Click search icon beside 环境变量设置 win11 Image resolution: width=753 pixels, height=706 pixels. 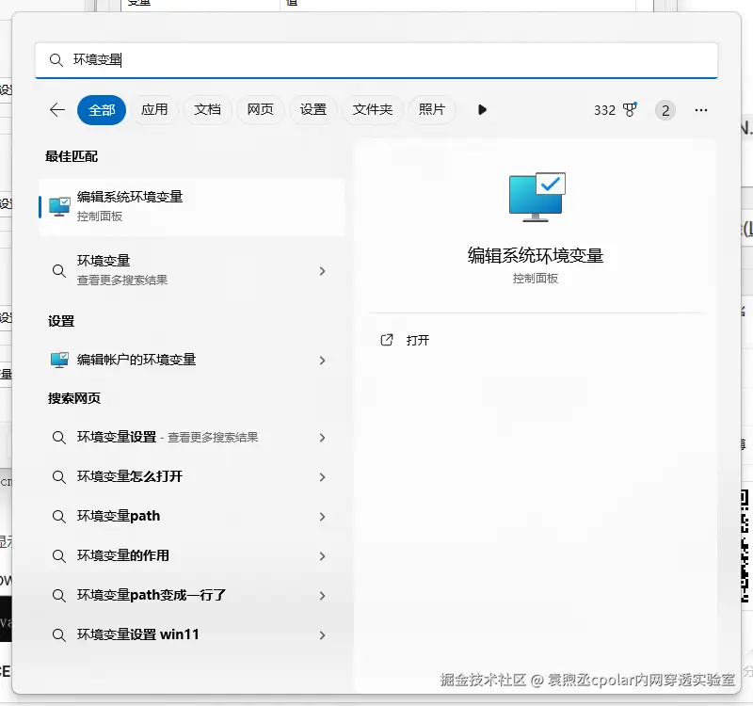coord(58,634)
